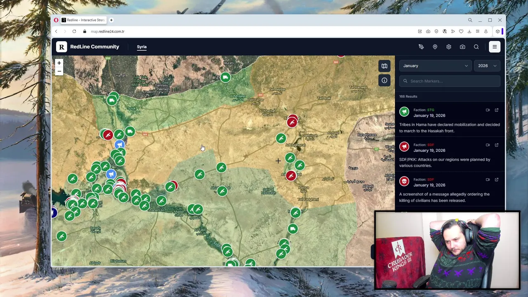
Task: Open the browser profile account icon
Action: click(486, 31)
